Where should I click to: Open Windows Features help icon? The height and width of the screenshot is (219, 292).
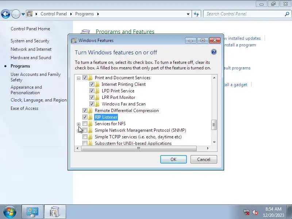point(214,52)
